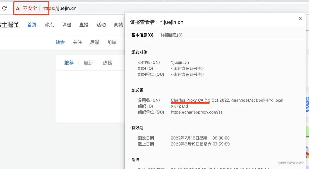Select the Charles Proxy CA issuer name
309x169 pixels.
pos(228,100)
